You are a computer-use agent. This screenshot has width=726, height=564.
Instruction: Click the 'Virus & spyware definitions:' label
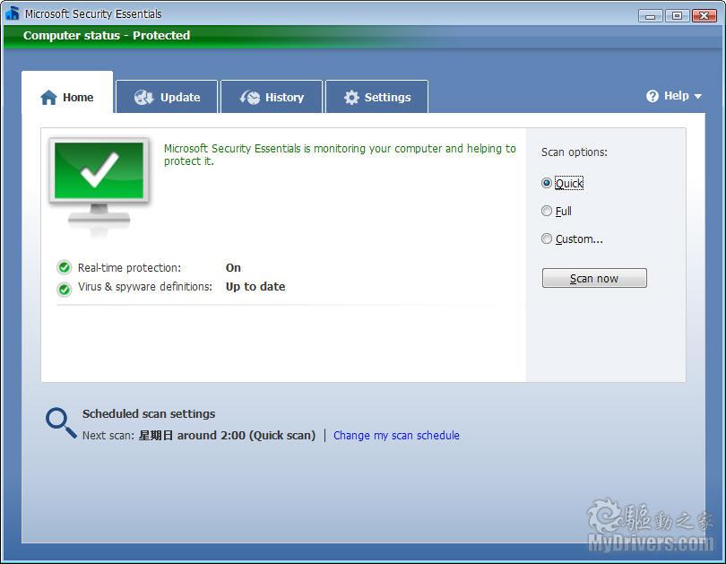coord(145,287)
